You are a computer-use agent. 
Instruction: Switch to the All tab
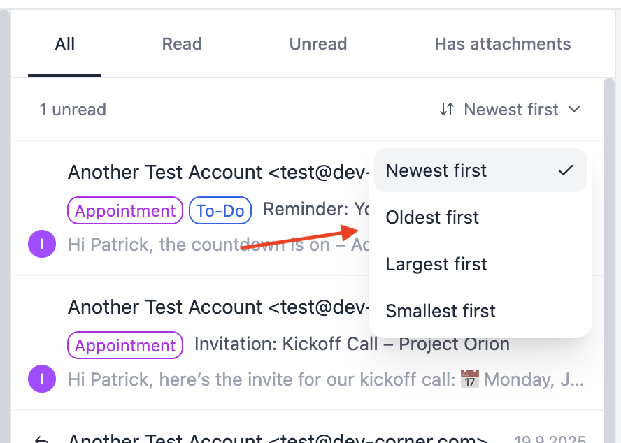(65, 44)
